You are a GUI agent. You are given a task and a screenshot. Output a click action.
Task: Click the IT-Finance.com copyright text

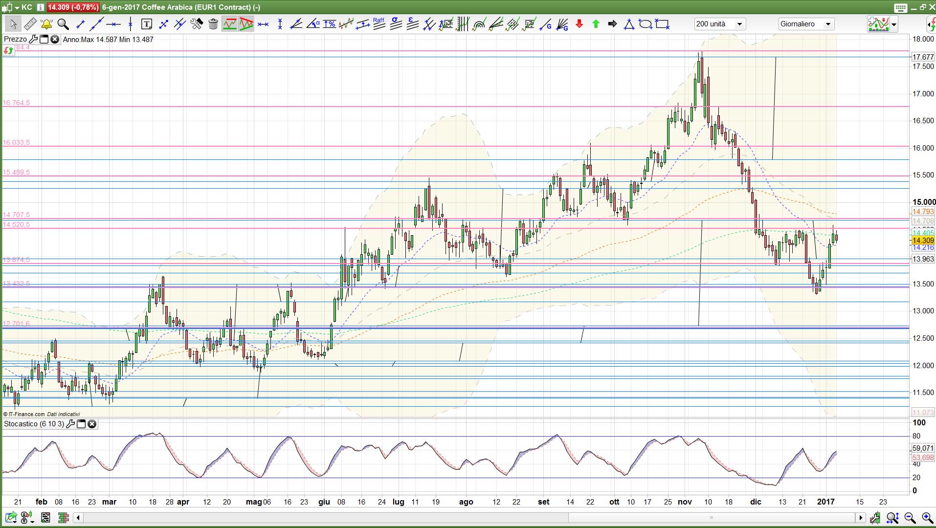(24, 414)
